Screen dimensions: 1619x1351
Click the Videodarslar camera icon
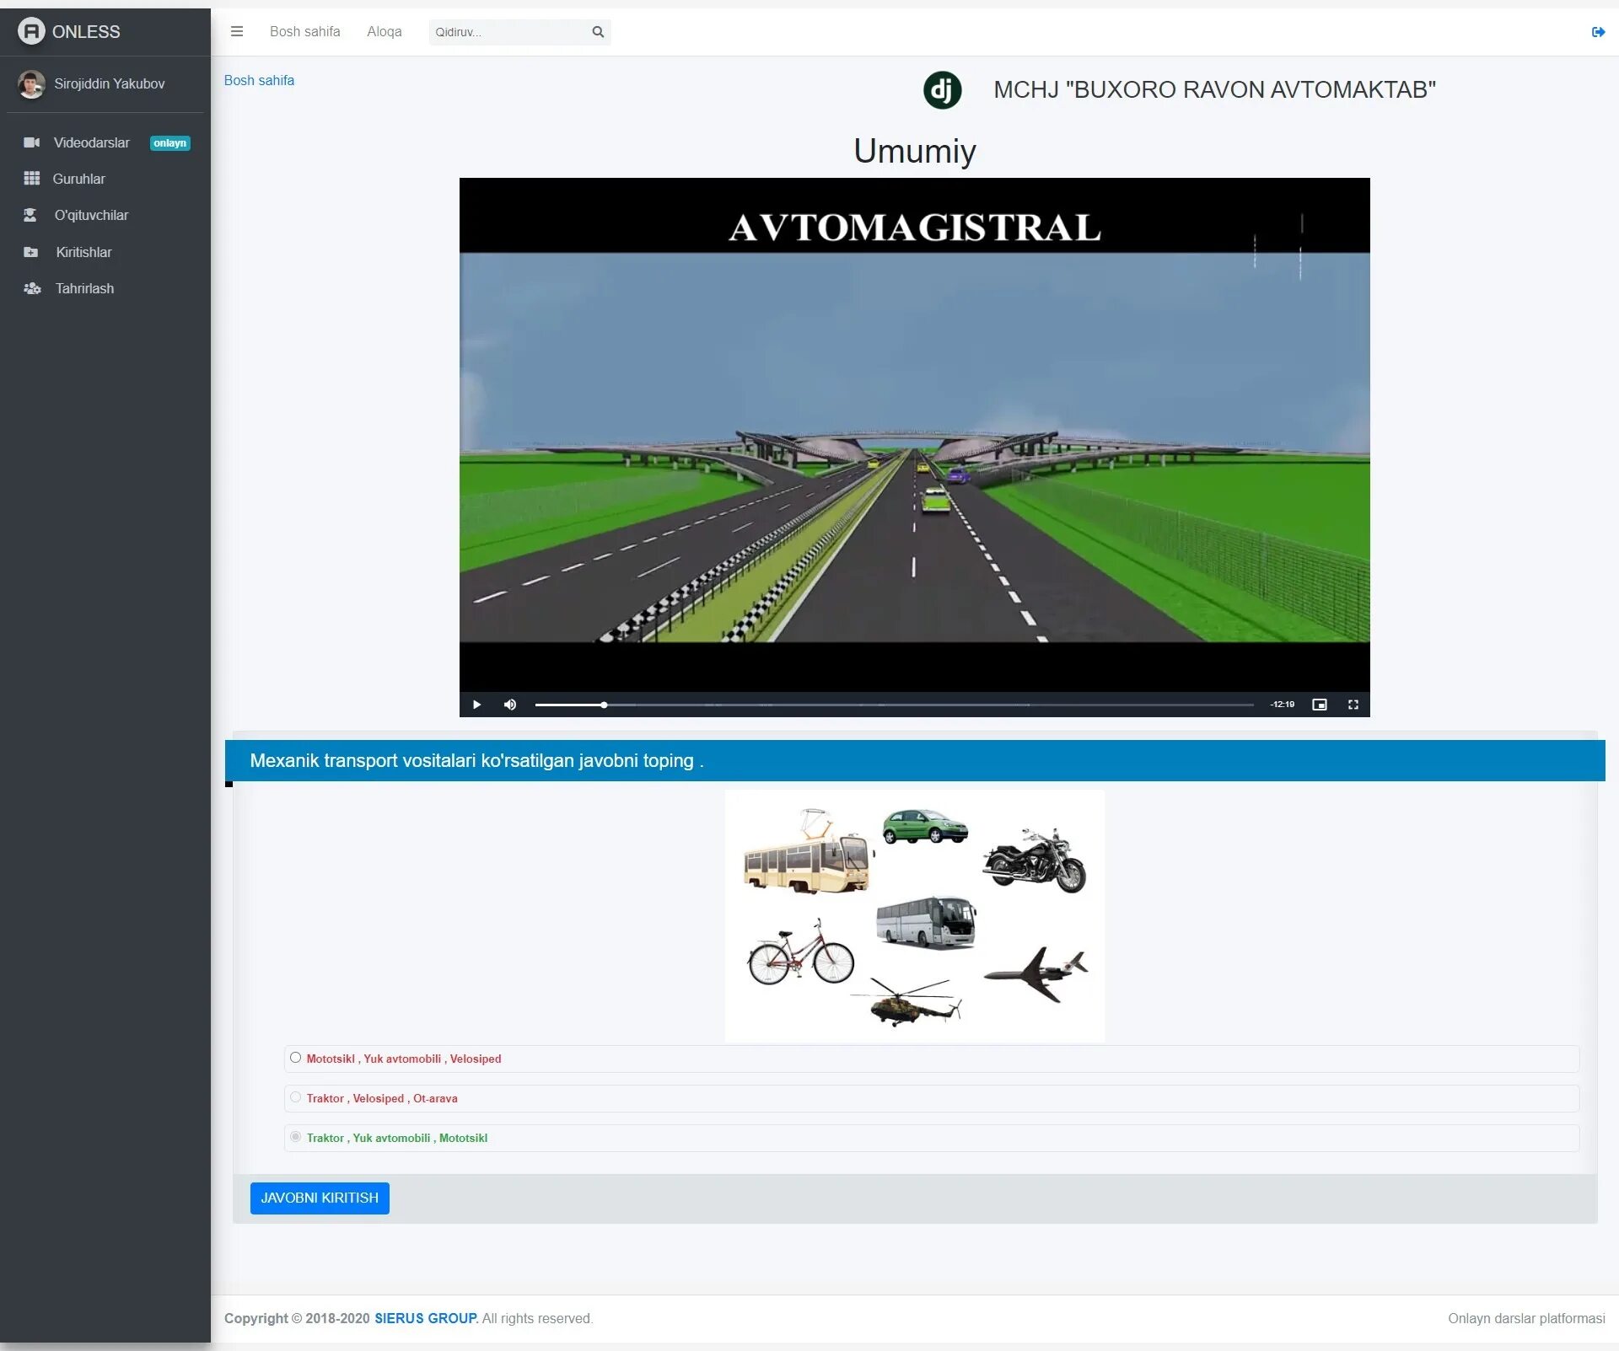pos(32,142)
